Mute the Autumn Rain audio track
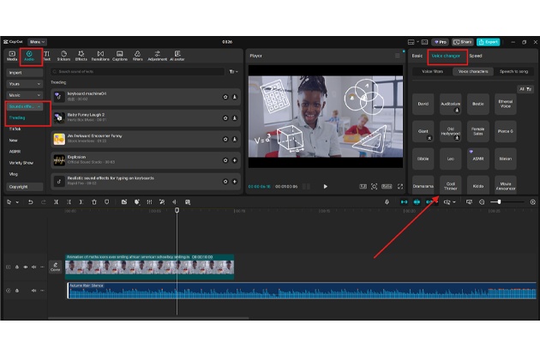 tap(33, 291)
